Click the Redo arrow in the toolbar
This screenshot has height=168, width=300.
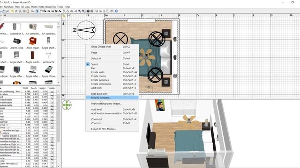coord(16,11)
